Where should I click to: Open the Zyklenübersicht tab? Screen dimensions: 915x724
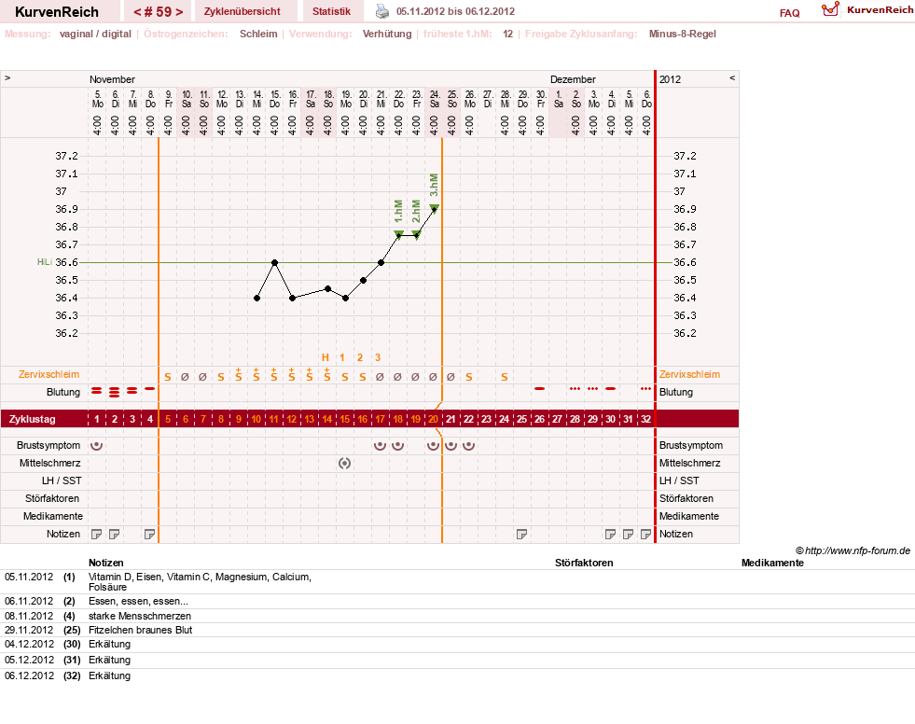[243, 11]
